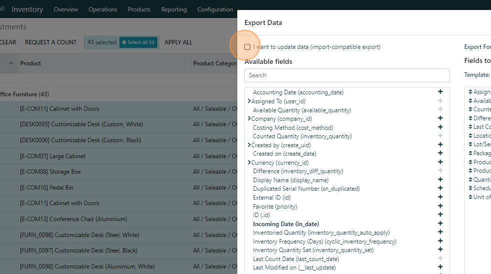Add Last Modified on field plus

(440, 267)
